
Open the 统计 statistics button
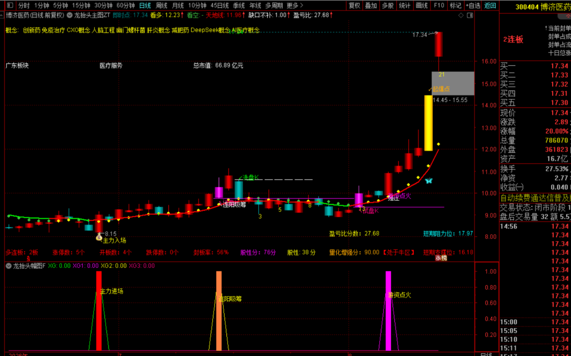click(404, 6)
